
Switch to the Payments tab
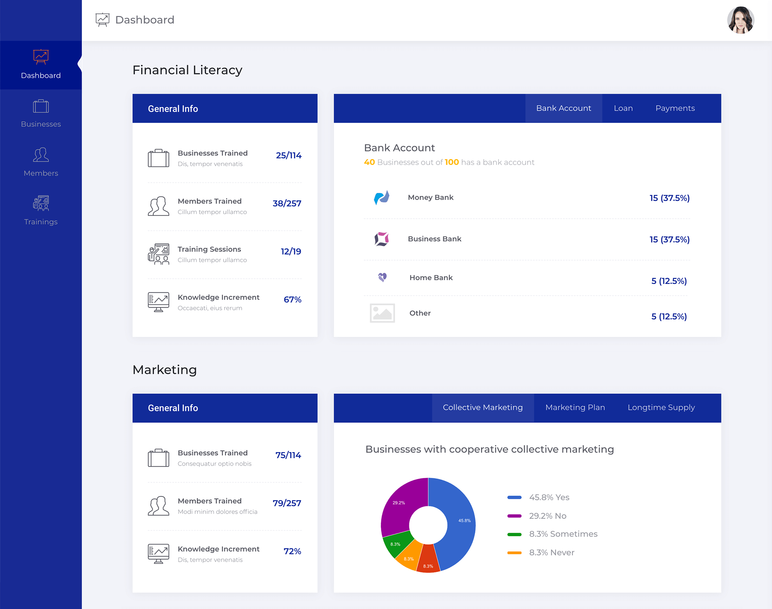(675, 108)
